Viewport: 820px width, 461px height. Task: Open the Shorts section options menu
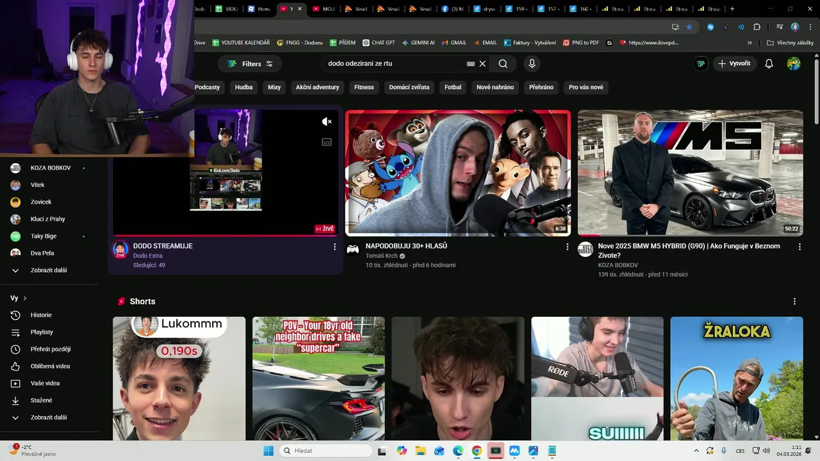794,302
